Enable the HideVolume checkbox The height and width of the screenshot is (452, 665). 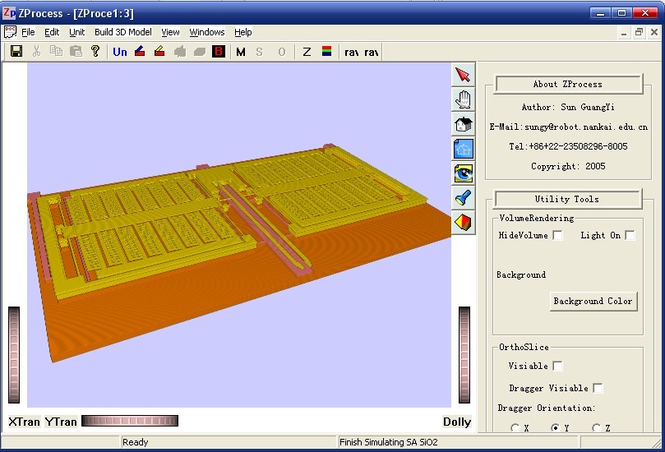click(557, 236)
